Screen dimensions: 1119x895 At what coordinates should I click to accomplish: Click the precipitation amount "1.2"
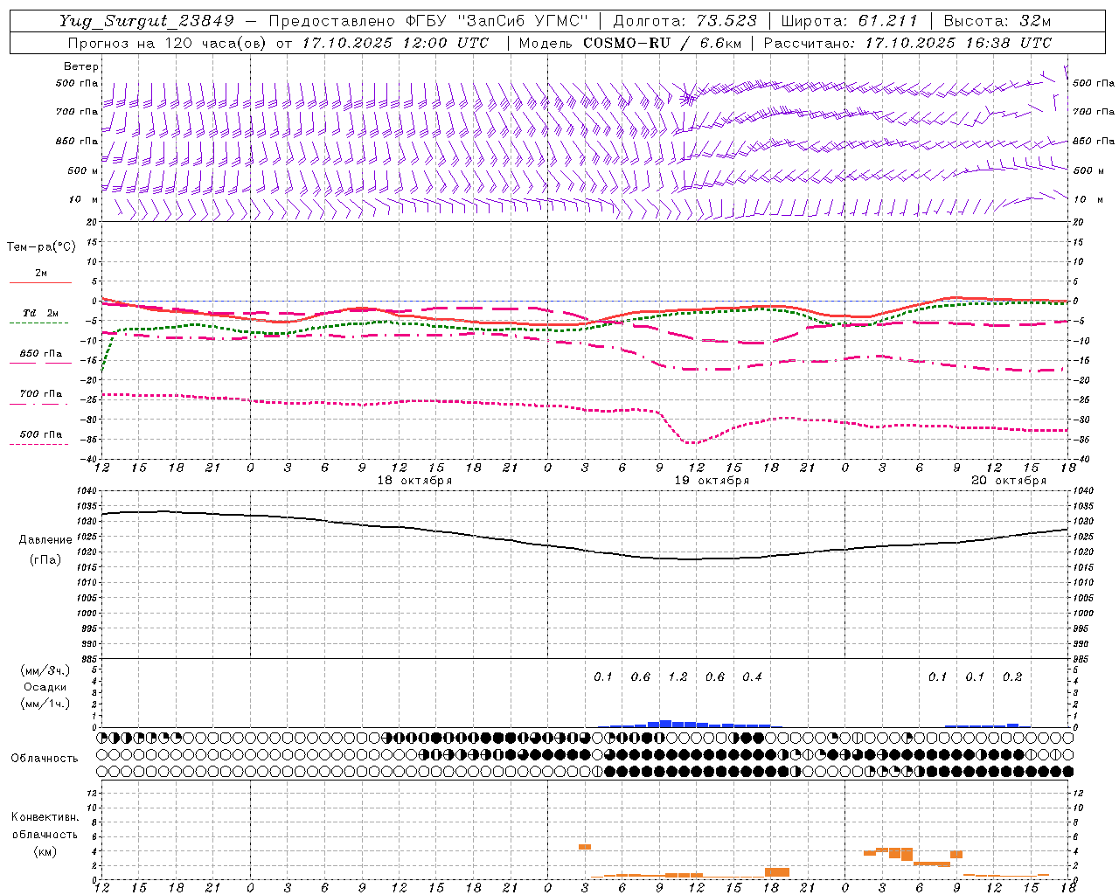pyautogui.click(x=678, y=676)
